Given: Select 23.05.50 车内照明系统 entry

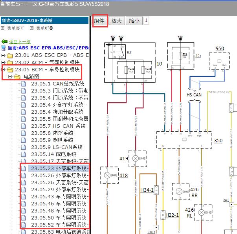Looking at the screenshot, I should [59, 218].
